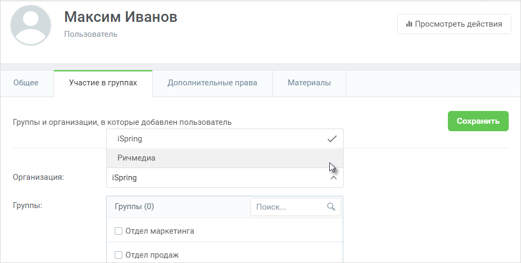Click the checkmark icon beside iSpring option
Screen dimensions: 521x263
point(332,139)
